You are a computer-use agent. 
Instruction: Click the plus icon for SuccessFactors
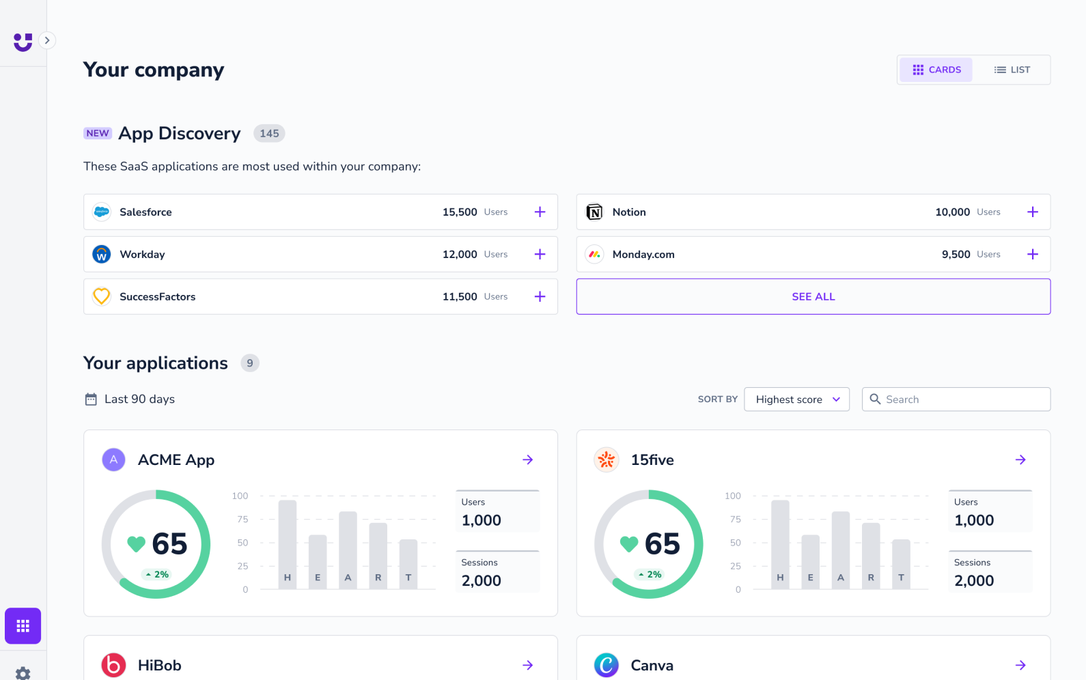pyautogui.click(x=540, y=296)
